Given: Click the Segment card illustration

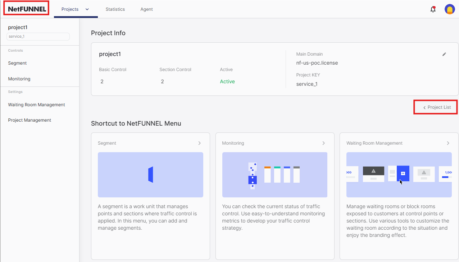Looking at the screenshot, I should coord(150,175).
